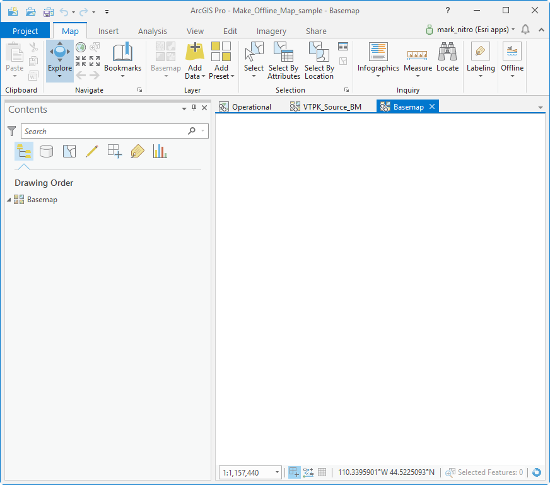550x485 pixels.
Task: Click the Measure ruler tool
Action: point(418,60)
